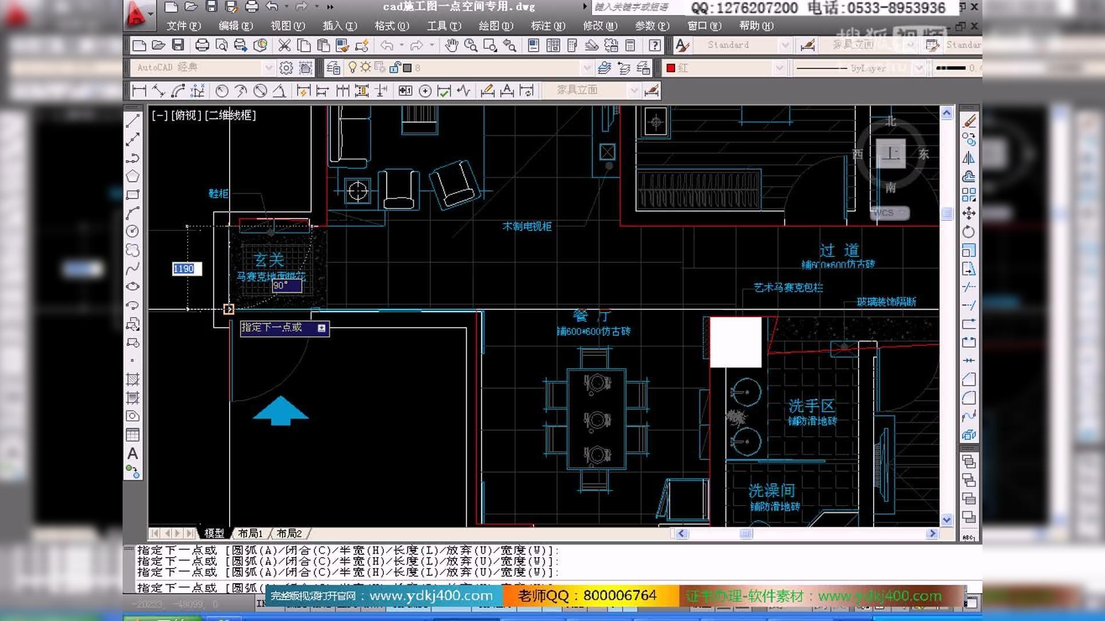
Task: Click the [二维线框] visual style label
Action: click(230, 115)
